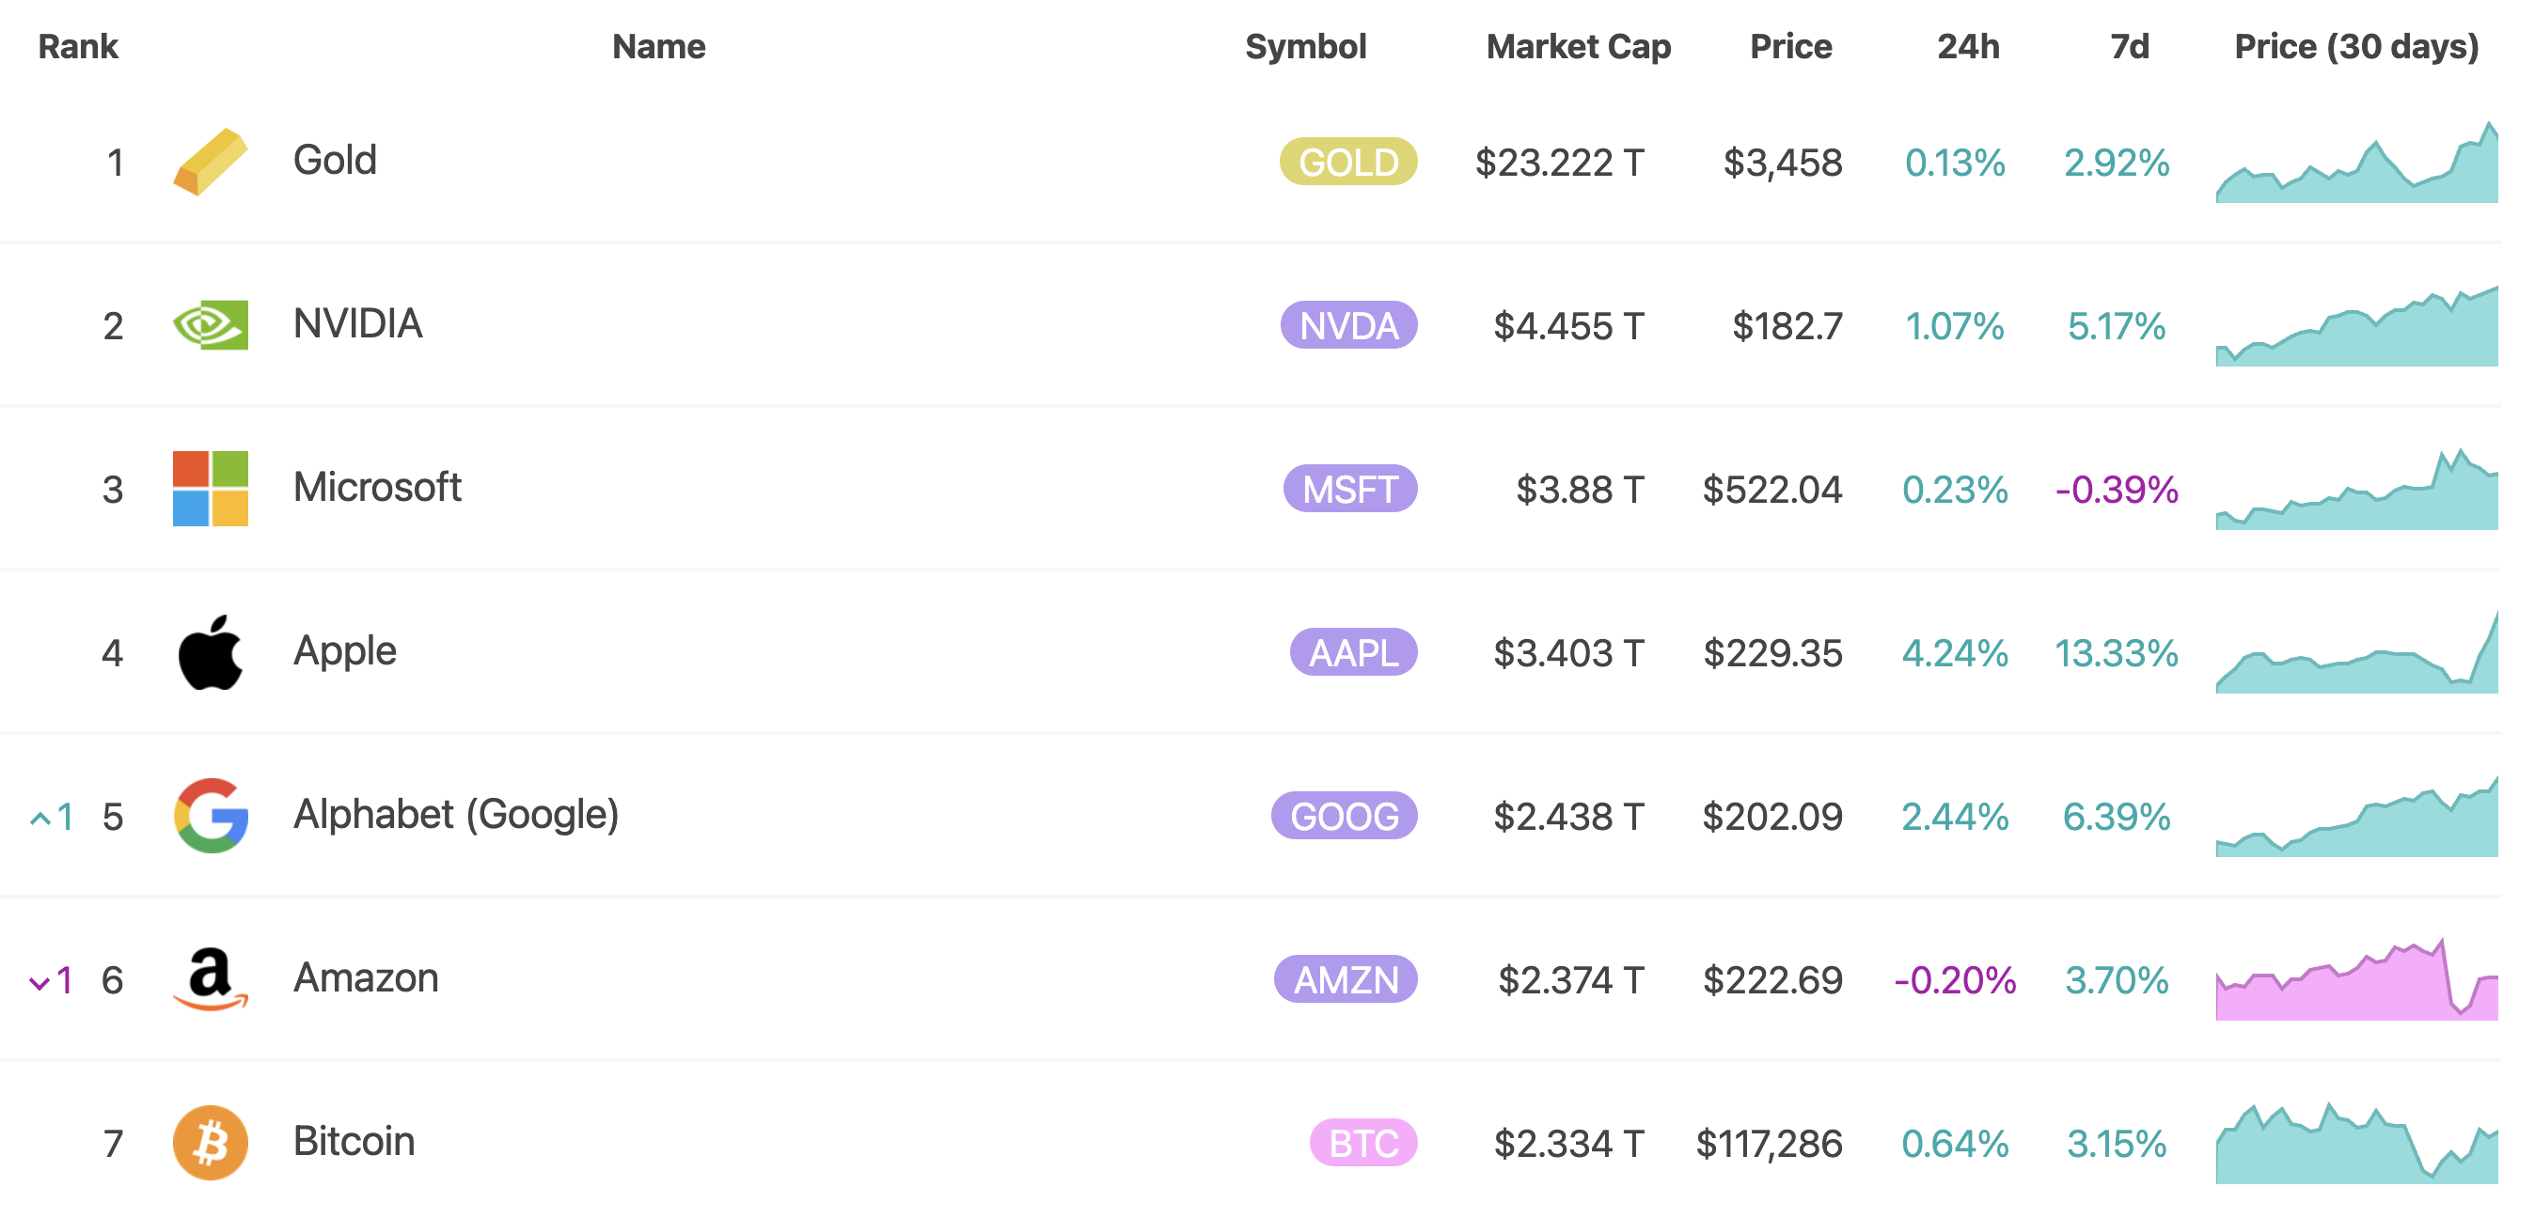Click the Microsoft logo icon
This screenshot has height=1218, width=2535.
click(210, 488)
